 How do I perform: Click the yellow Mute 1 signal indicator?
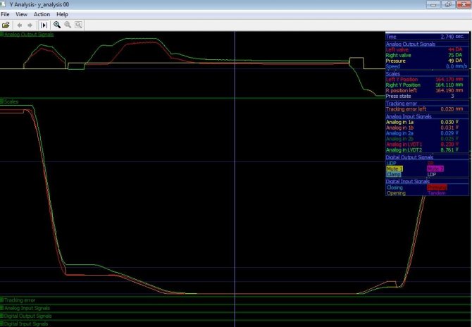(x=395, y=168)
